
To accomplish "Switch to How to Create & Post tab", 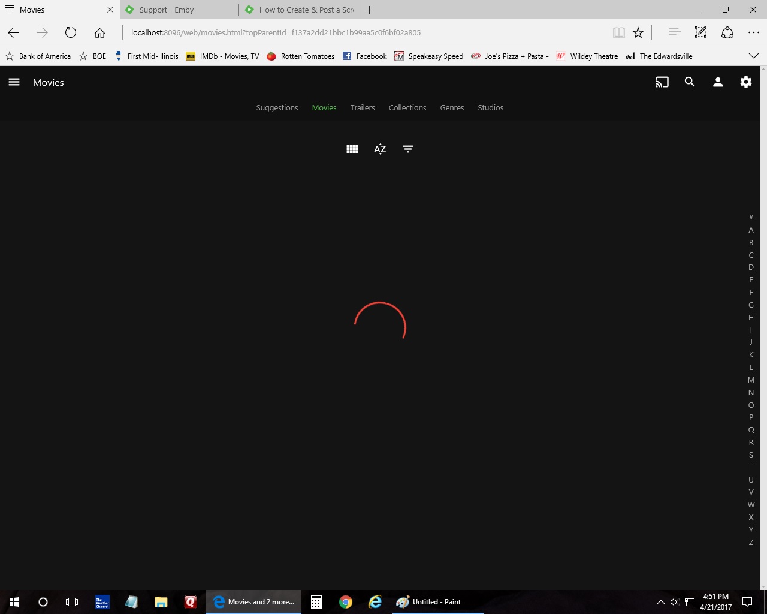I will click(x=299, y=10).
